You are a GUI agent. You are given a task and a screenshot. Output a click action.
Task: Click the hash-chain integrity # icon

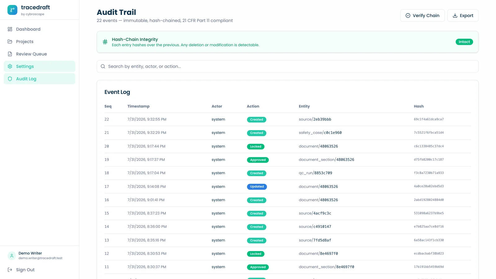105,42
